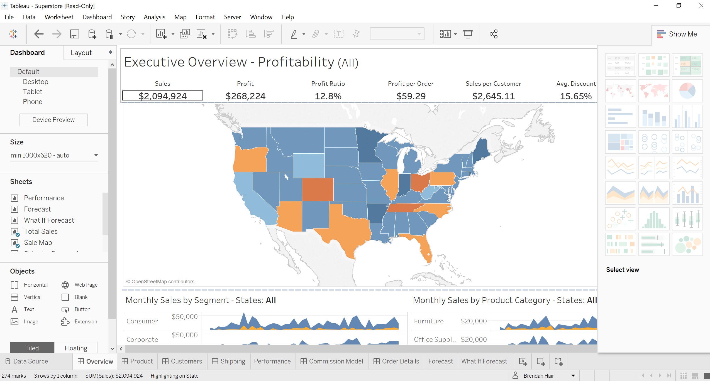The height and width of the screenshot is (381, 710).
Task: Click the New Dashboard tab icon
Action: [541, 362]
